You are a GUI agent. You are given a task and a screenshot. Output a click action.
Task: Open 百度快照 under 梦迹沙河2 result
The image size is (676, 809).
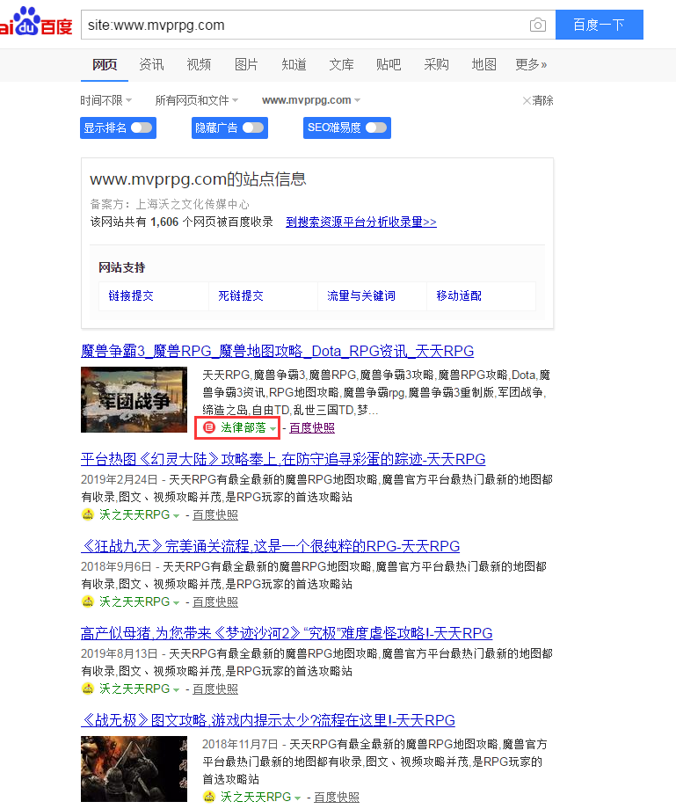click(215, 689)
